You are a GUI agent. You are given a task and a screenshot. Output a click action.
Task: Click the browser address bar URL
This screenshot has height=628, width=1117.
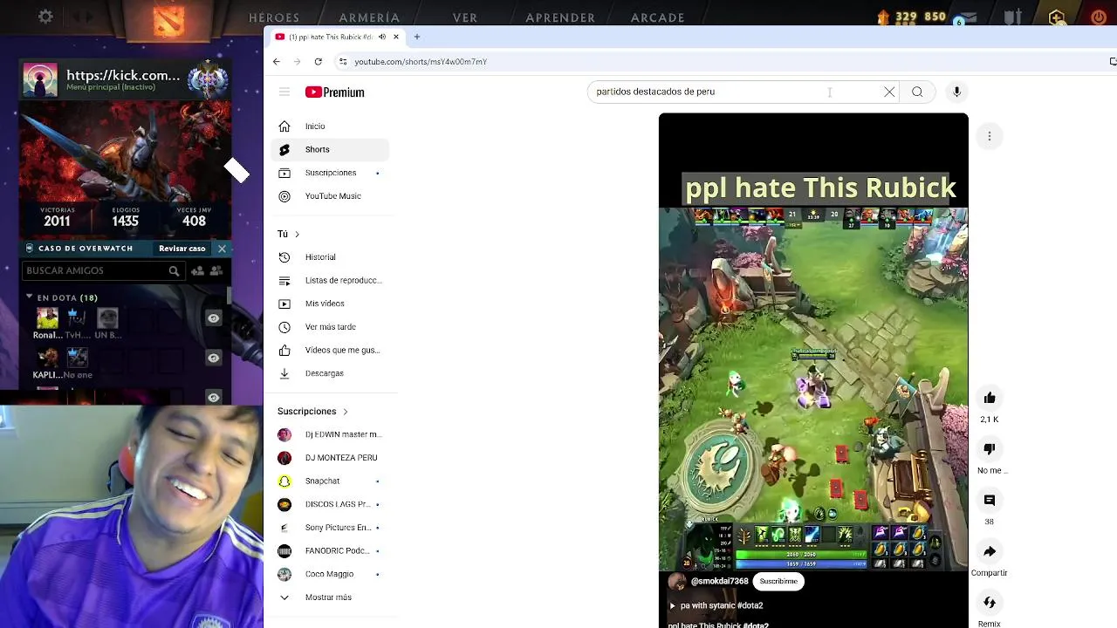click(421, 62)
